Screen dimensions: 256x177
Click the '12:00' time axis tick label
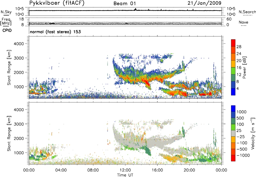125,170
